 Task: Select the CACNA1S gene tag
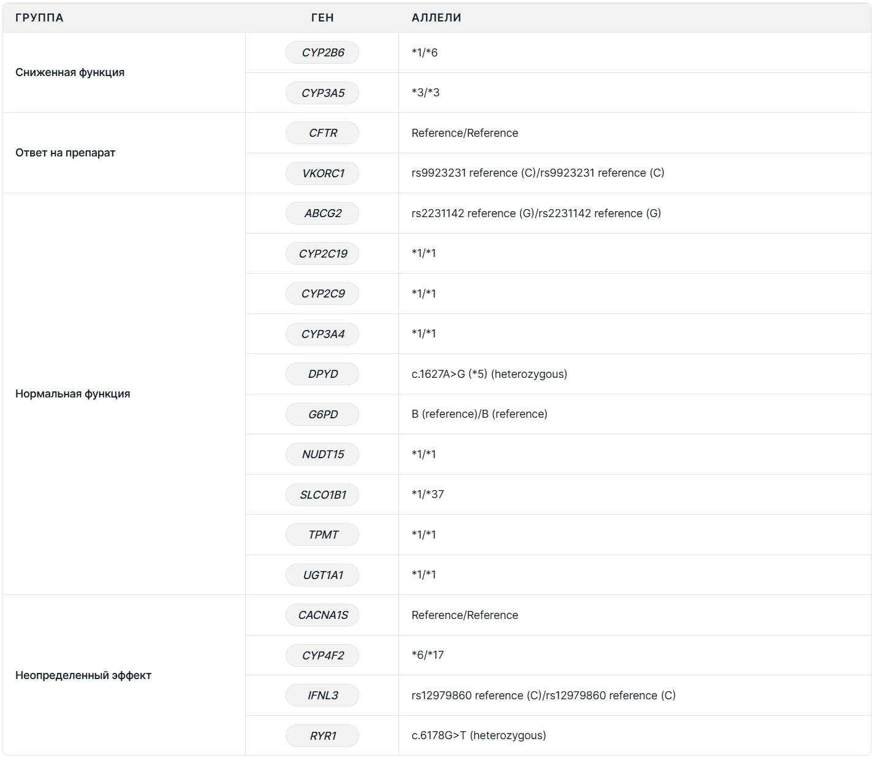pyautogui.click(x=322, y=615)
